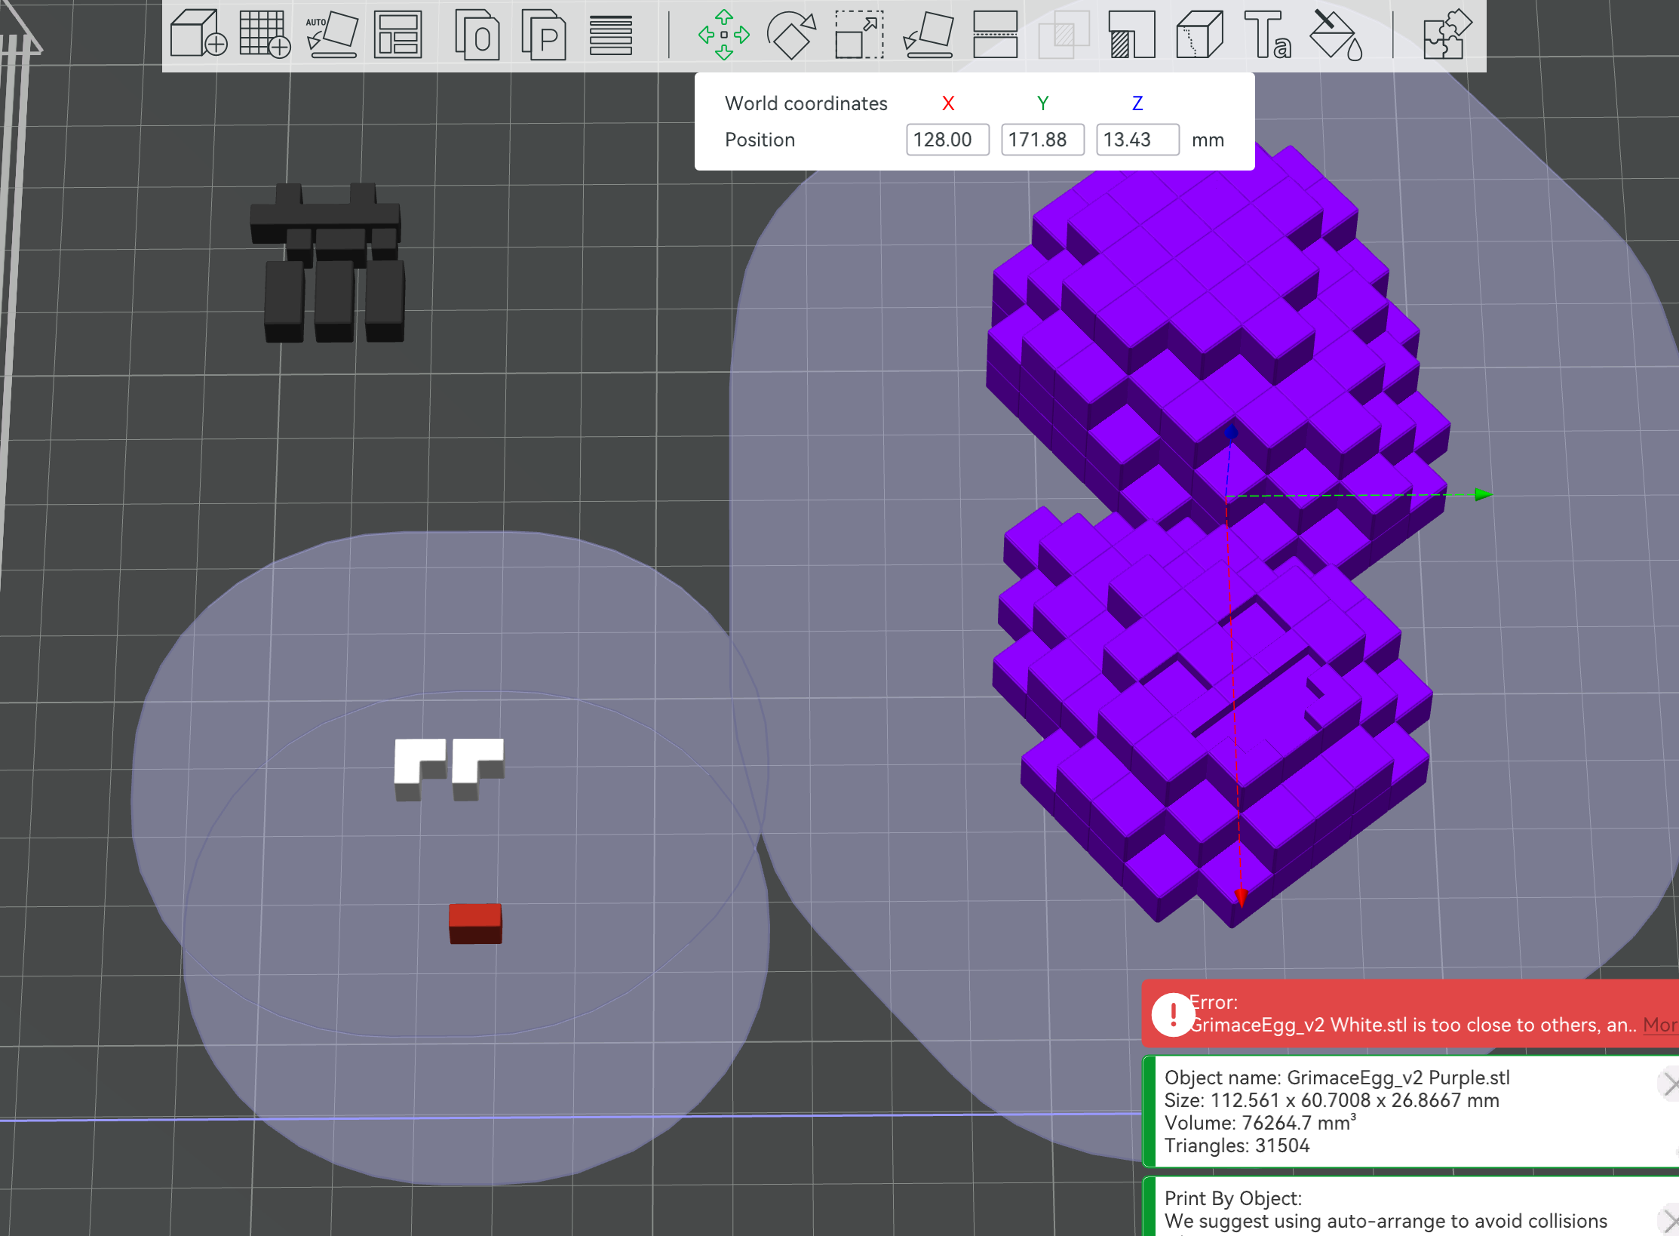This screenshot has width=1679, height=1236.
Task: Click the Variable layer height icon
Action: tap(611, 35)
